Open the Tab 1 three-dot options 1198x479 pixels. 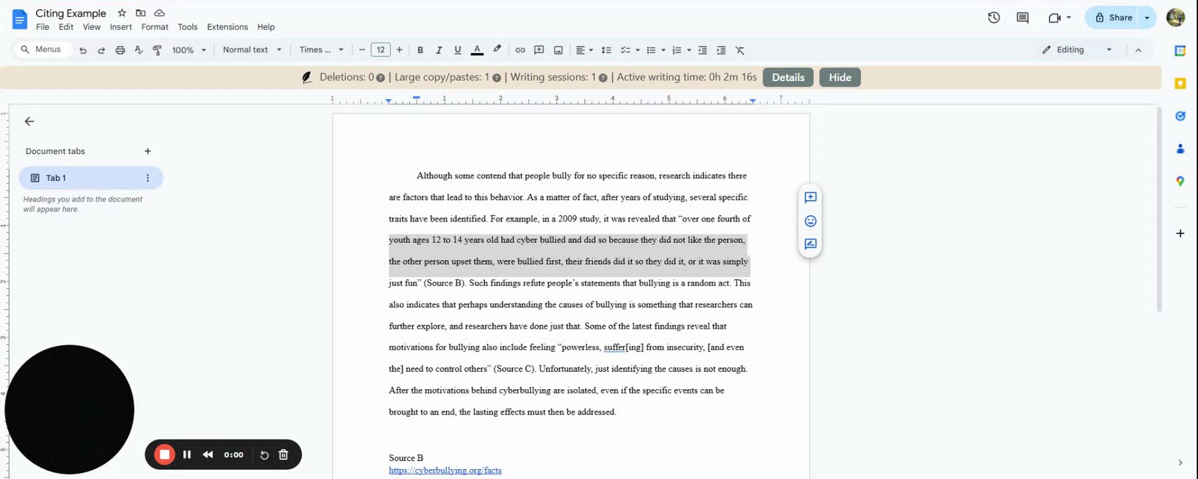[148, 178]
